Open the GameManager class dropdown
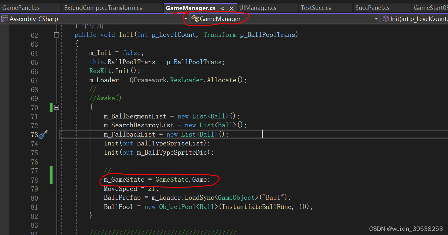Viewport: 448px width, 235px height. tap(376, 19)
